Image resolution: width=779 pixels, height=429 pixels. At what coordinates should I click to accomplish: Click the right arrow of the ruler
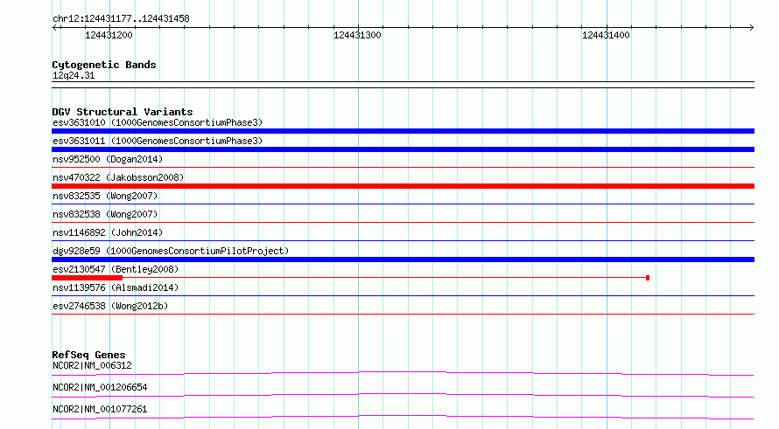(x=751, y=28)
